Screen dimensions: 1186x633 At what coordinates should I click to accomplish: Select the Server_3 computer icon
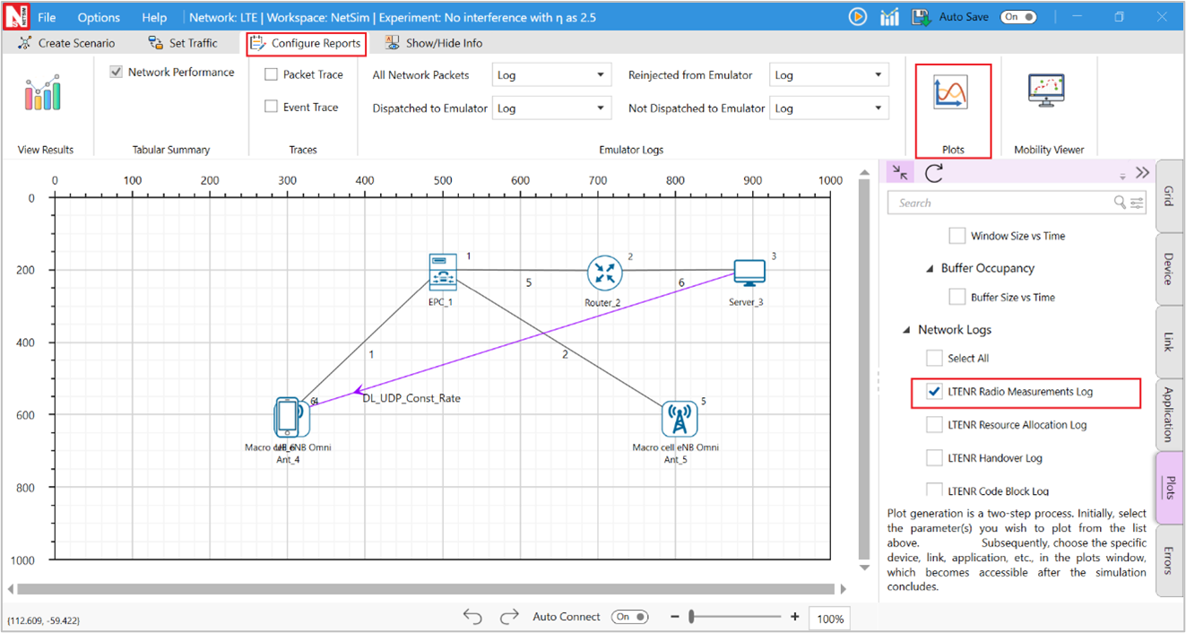(749, 273)
